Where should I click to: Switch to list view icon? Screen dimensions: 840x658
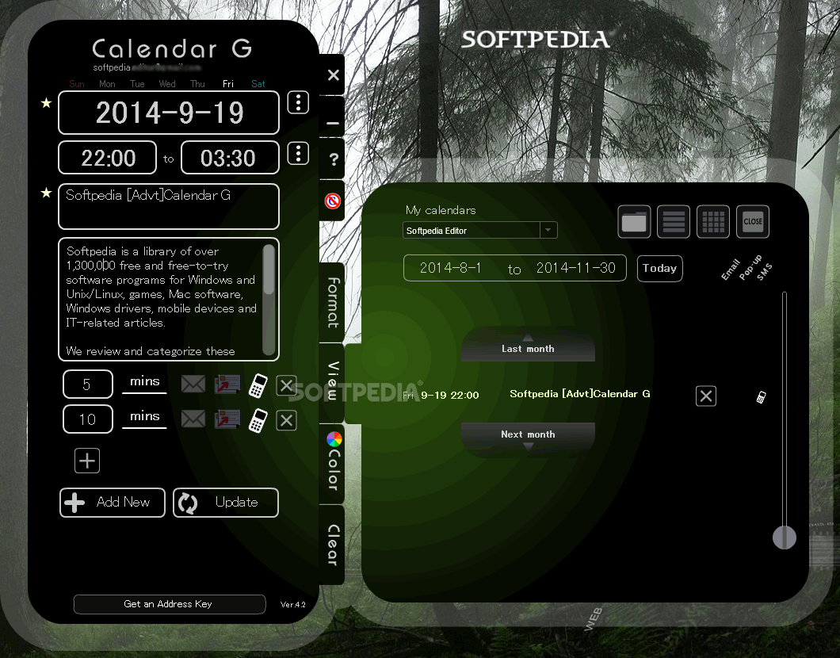[x=674, y=221]
